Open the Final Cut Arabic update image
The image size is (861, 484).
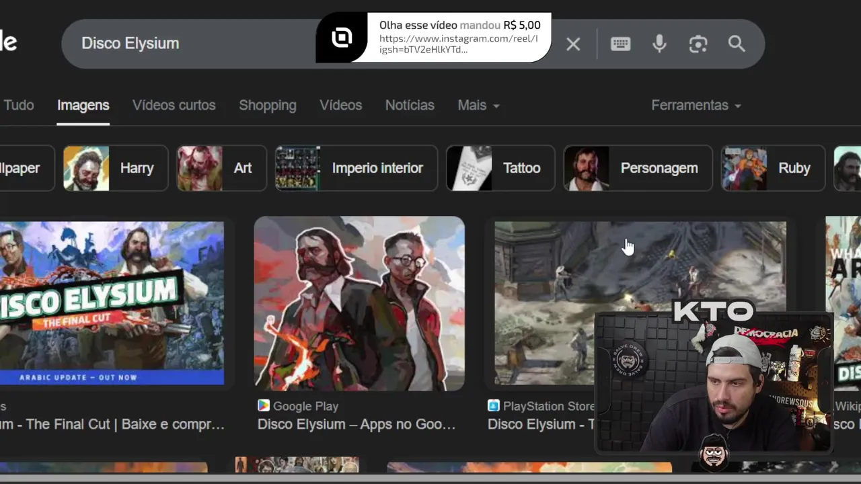tap(112, 303)
